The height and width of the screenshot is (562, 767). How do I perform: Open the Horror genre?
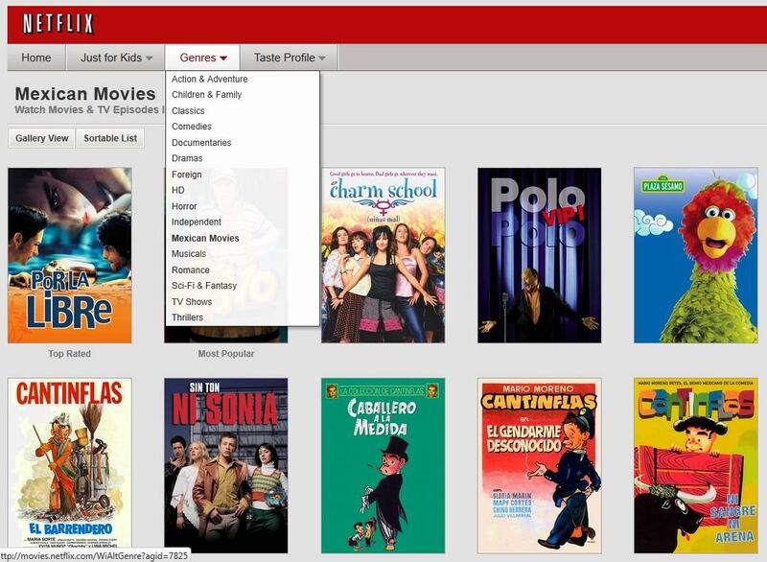184,206
